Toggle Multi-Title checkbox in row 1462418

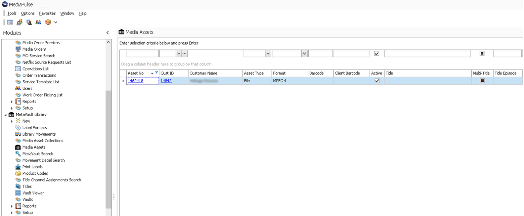pos(482,81)
